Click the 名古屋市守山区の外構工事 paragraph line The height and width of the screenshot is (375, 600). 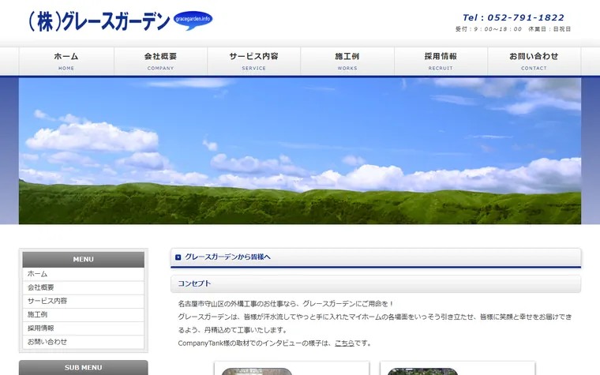pos(286,304)
